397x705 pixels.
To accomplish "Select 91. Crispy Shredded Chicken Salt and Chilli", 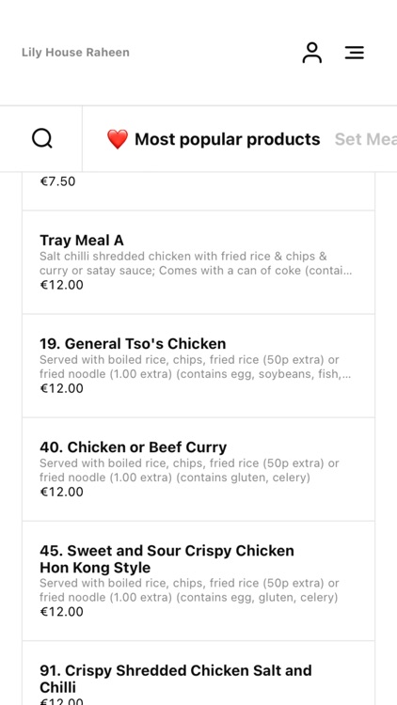I will point(198,673).
